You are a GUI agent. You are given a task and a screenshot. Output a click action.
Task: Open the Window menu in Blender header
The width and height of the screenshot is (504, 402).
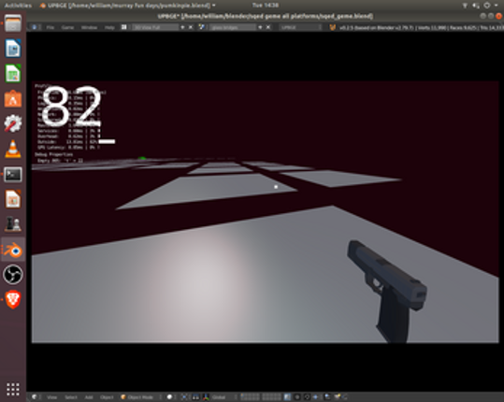pyautogui.click(x=89, y=28)
